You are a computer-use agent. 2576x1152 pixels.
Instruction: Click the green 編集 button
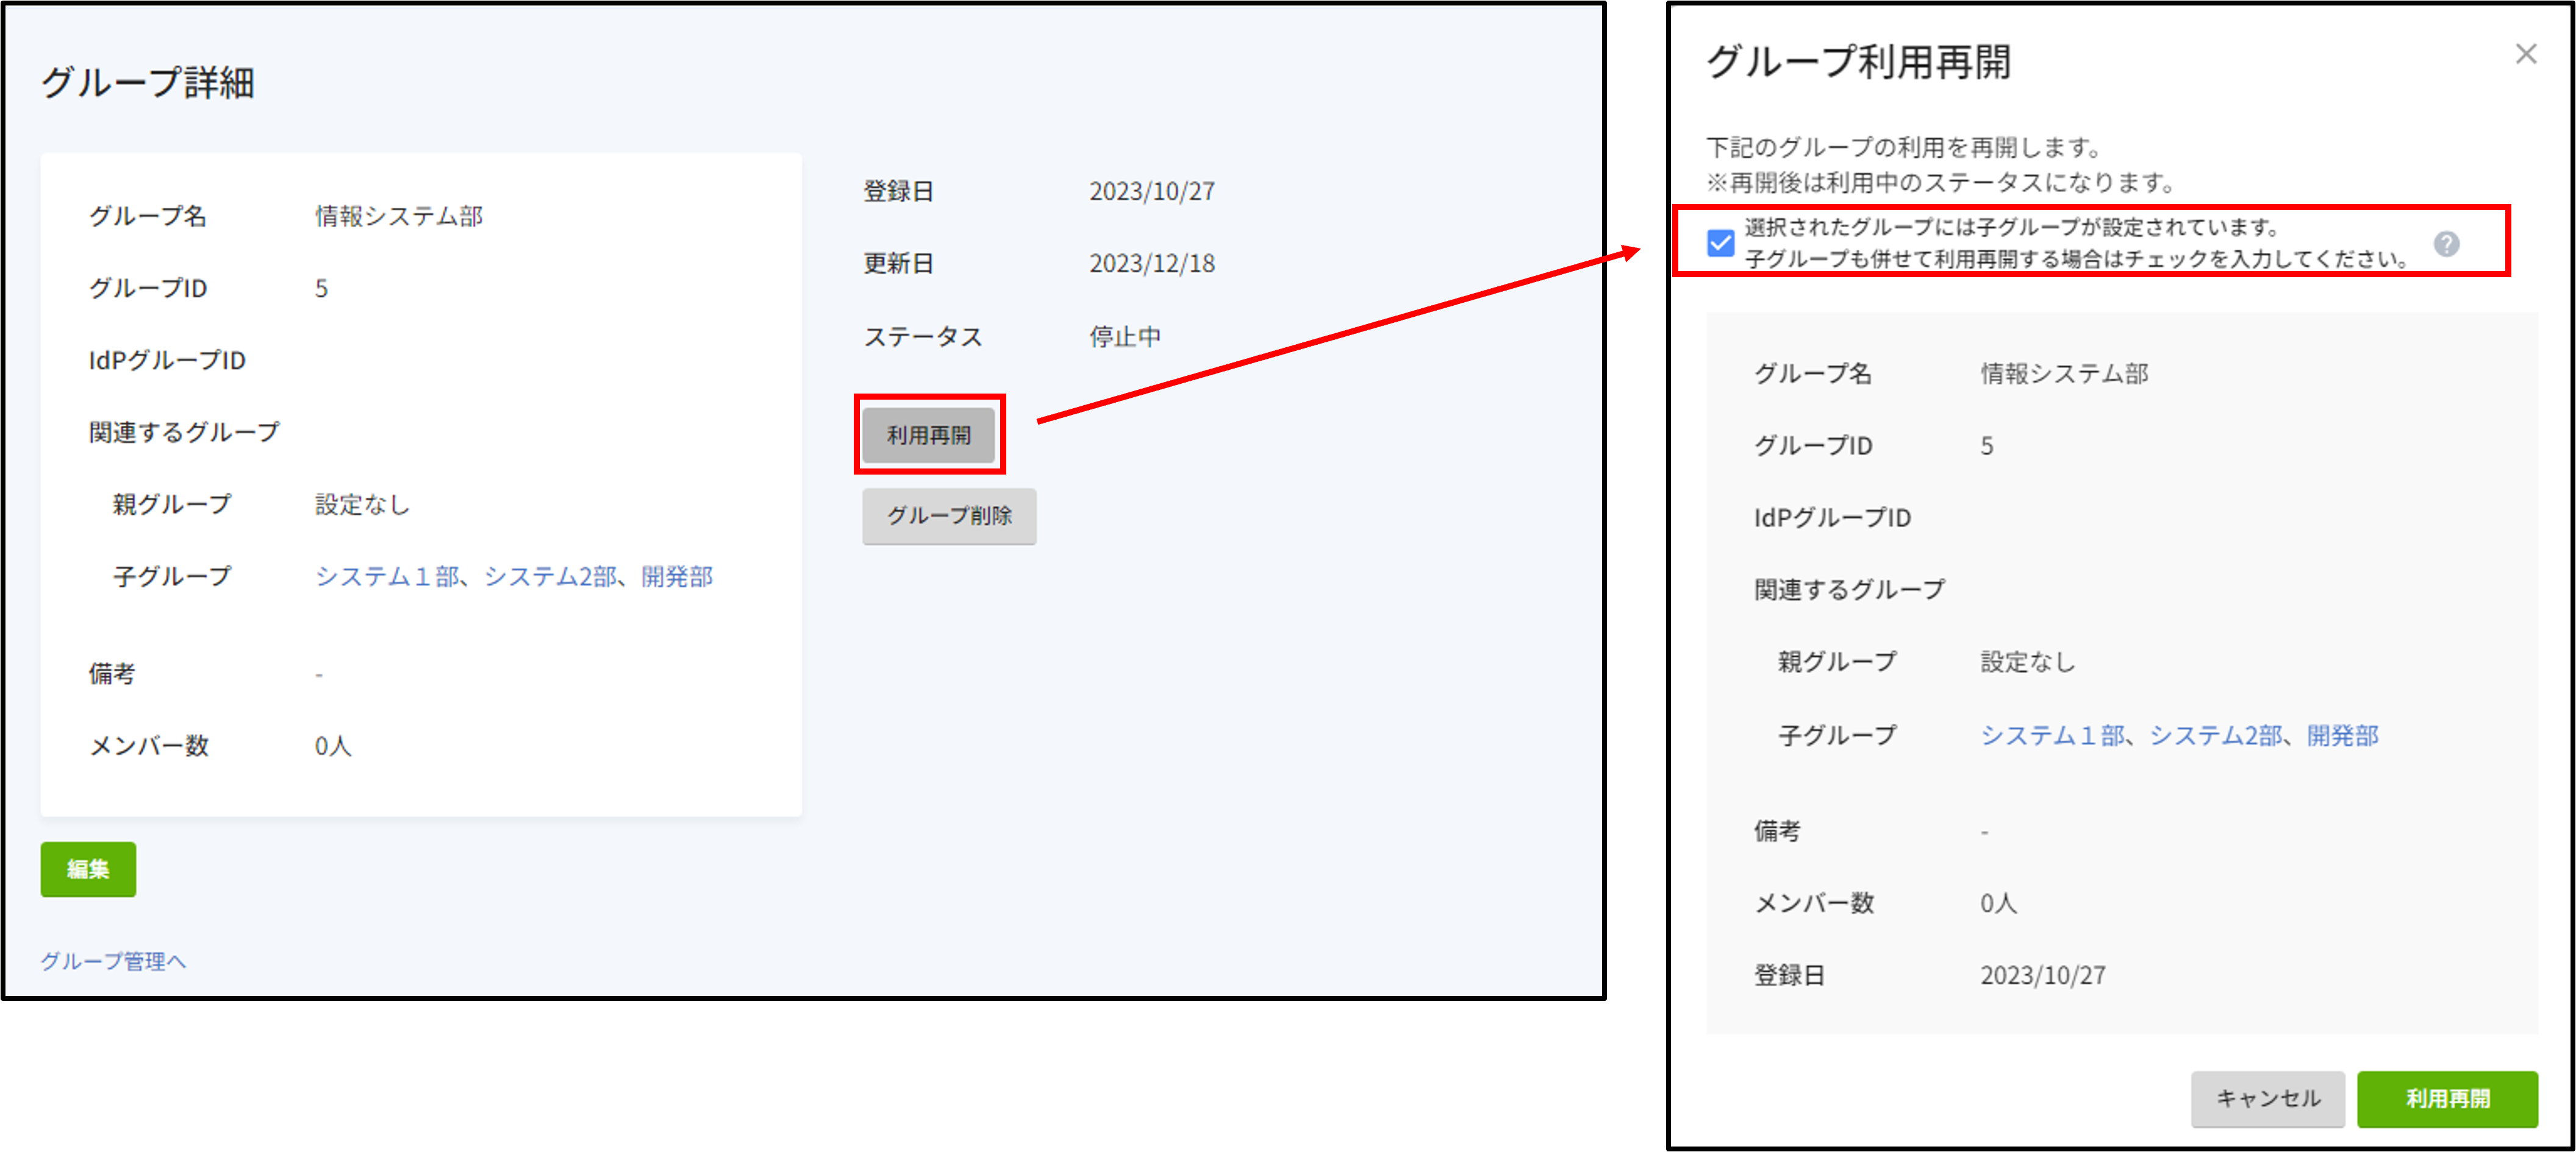(x=88, y=869)
